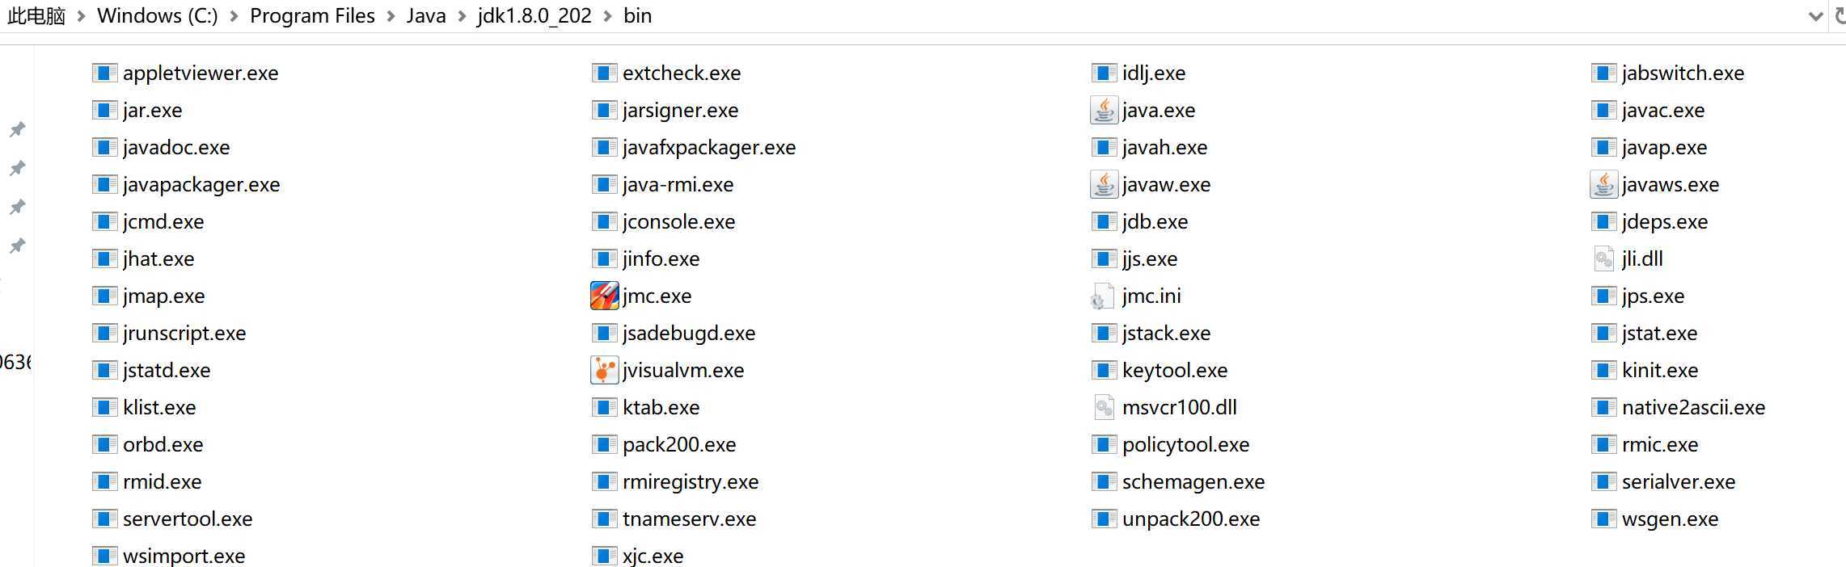1846x567 pixels.
Task: Click the native2ascii.exe file icon
Action: [x=1603, y=407]
